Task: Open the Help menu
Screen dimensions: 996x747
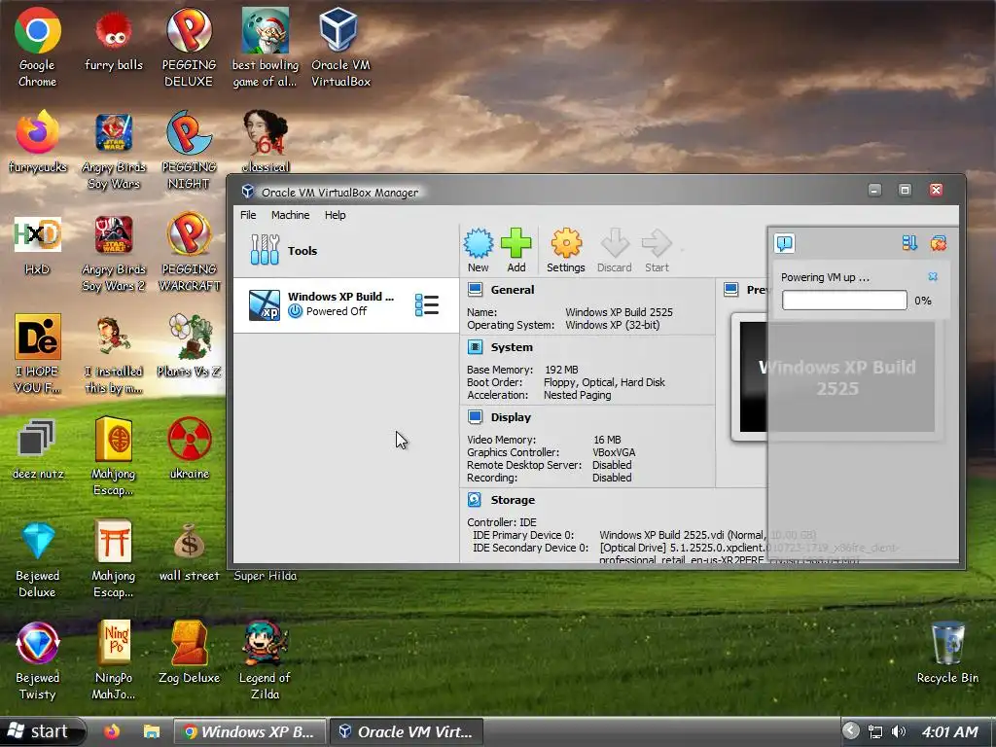Action: (335, 215)
